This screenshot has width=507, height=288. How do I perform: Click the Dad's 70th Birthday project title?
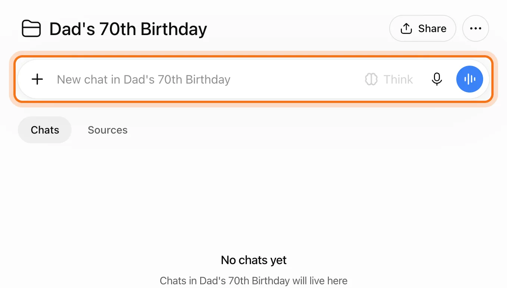[x=128, y=29]
